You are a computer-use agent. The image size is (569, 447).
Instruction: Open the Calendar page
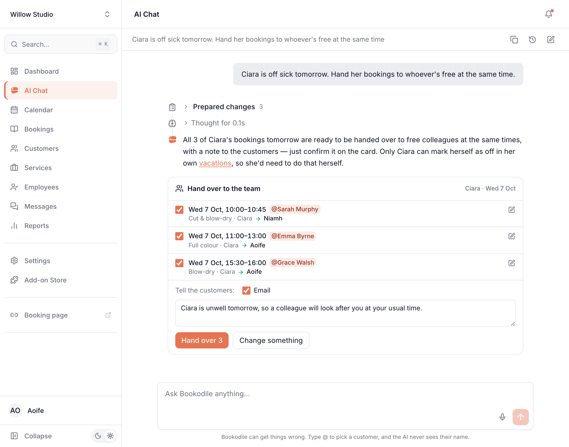click(x=61, y=110)
